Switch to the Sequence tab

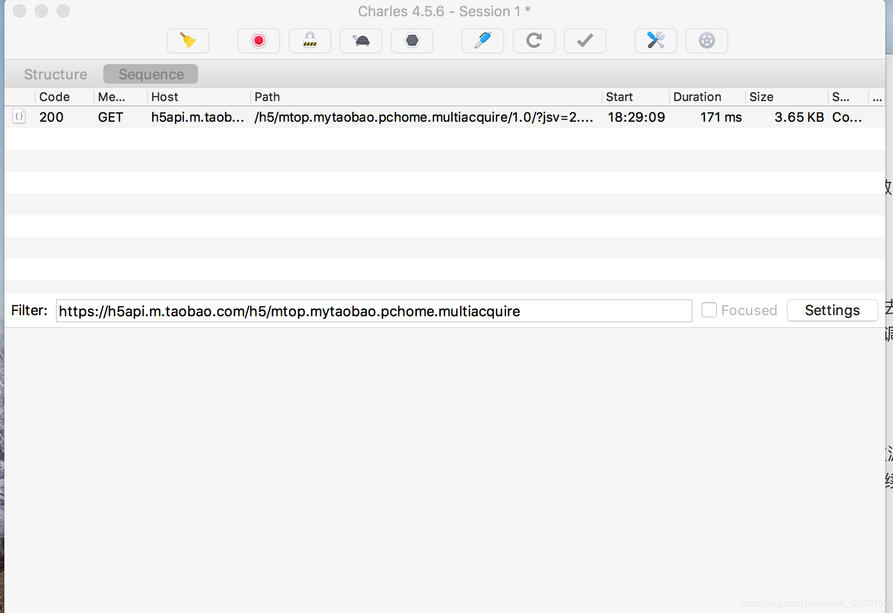(151, 74)
